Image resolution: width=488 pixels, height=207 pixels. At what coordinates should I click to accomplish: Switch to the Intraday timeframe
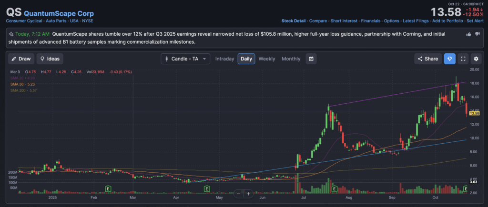224,59
